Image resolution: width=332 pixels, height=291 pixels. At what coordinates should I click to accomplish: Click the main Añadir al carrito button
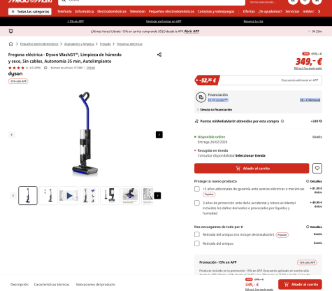point(252,169)
